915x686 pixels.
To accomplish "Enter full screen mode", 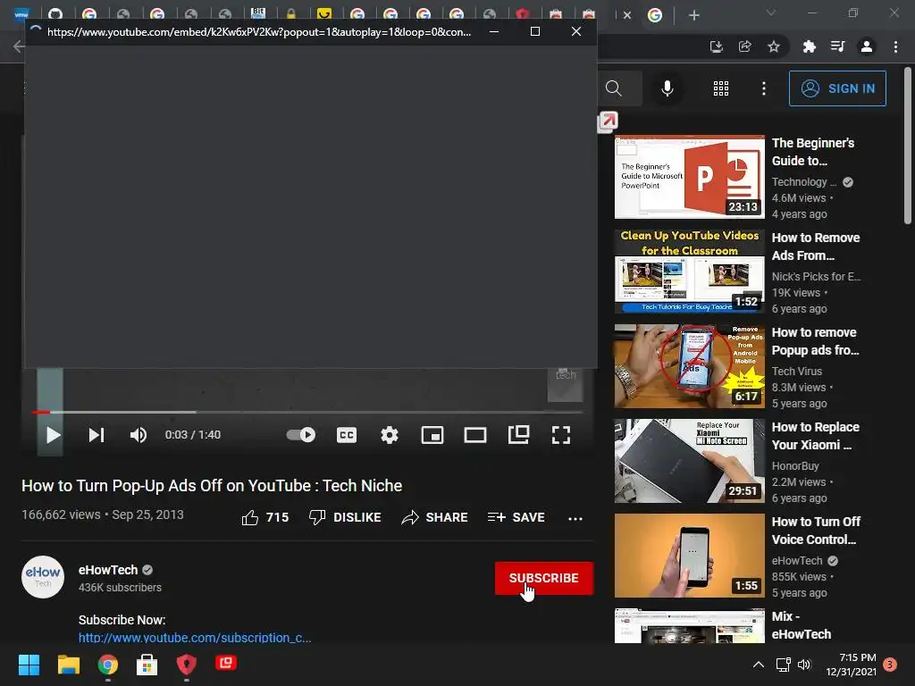I will click(561, 435).
